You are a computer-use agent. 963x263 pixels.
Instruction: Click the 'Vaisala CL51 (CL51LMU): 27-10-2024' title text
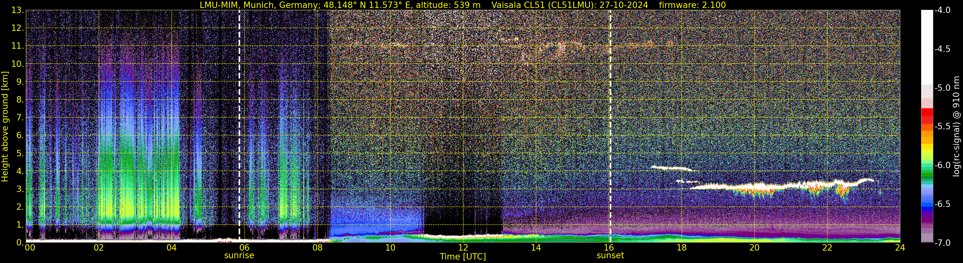569,5
